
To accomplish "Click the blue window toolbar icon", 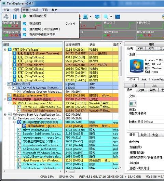I will [x=118, y=17].
